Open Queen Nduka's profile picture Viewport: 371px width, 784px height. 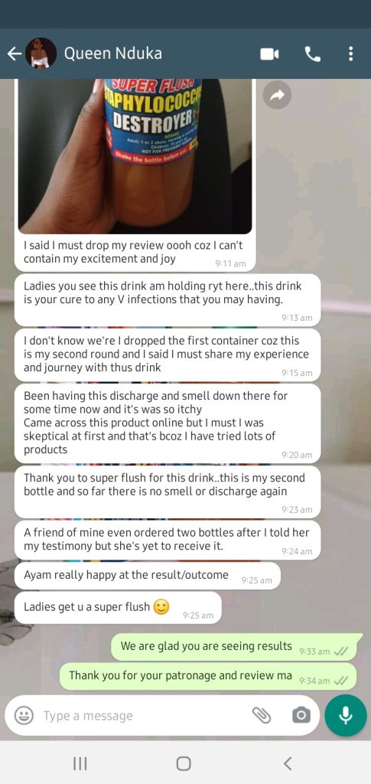41,53
